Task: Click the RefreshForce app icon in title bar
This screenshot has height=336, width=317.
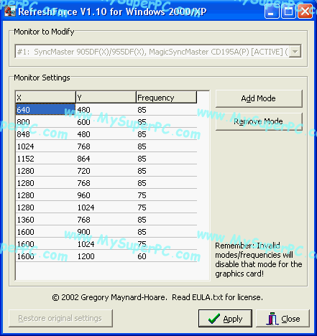Action: pyautogui.click(x=10, y=11)
